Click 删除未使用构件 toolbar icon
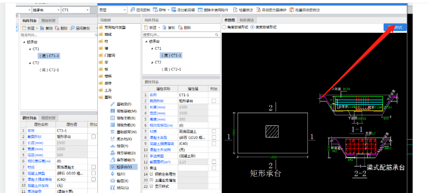Viewport: 428px width, 193px height. click(201, 10)
